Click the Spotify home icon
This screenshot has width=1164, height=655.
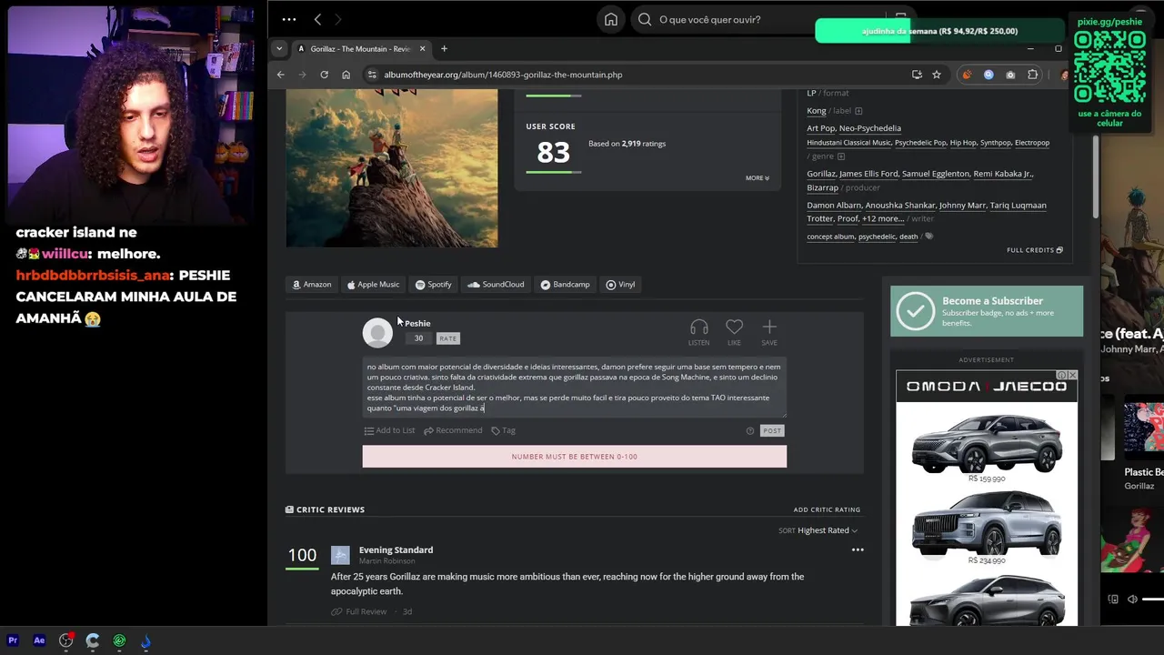point(611,19)
